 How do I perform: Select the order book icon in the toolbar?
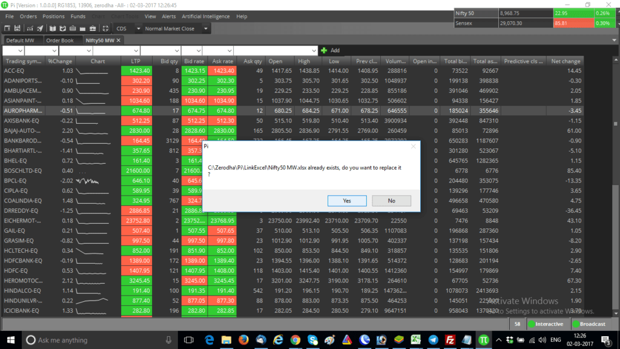(x=53, y=28)
